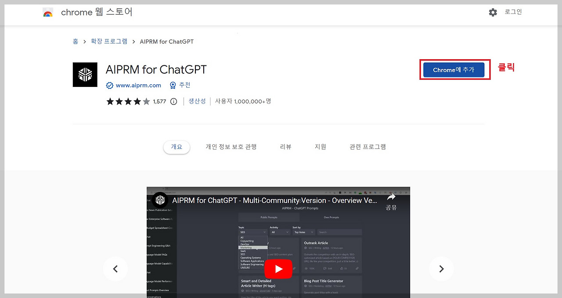Open the 리뷰 tab
This screenshot has width=562, height=298.
point(286,147)
